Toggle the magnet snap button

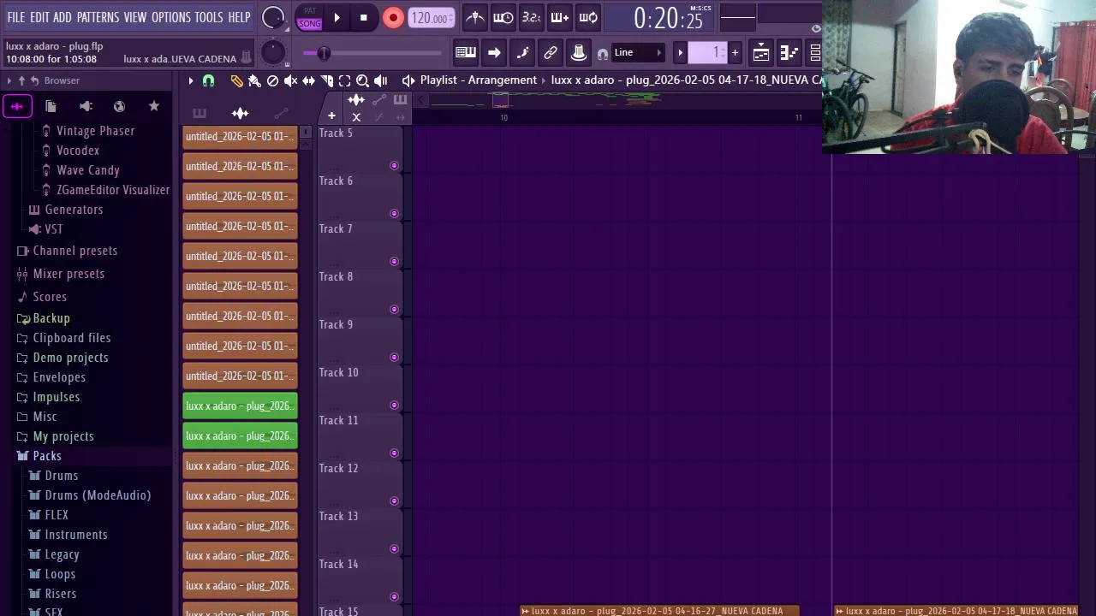coord(208,80)
